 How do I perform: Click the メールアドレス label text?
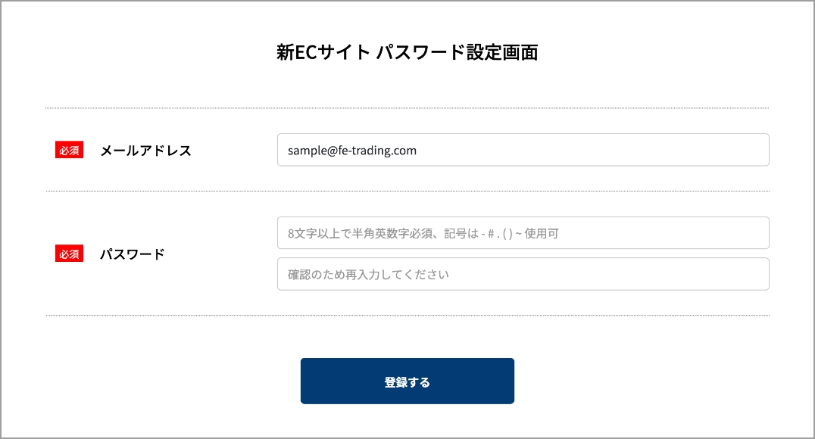[145, 151]
